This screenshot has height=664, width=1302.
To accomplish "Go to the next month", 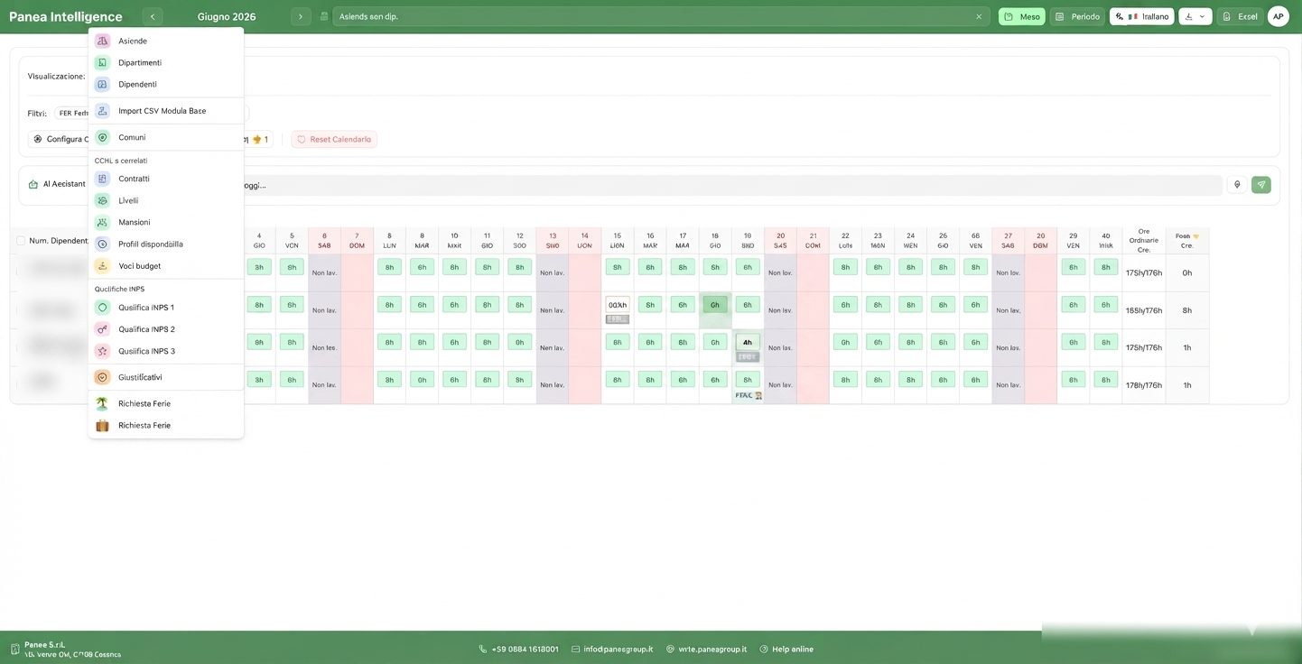I will click(301, 16).
